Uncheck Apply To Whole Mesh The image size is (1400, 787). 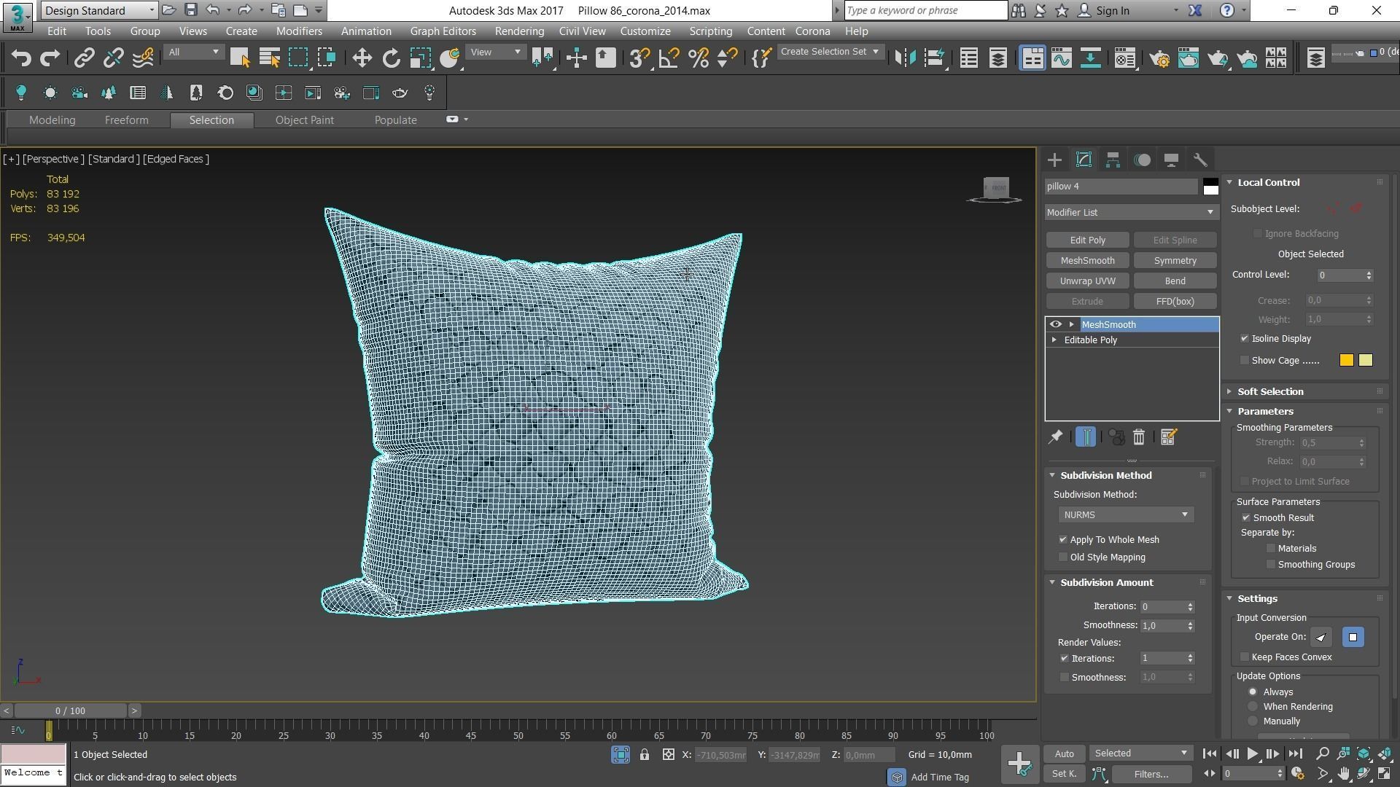pos(1063,540)
